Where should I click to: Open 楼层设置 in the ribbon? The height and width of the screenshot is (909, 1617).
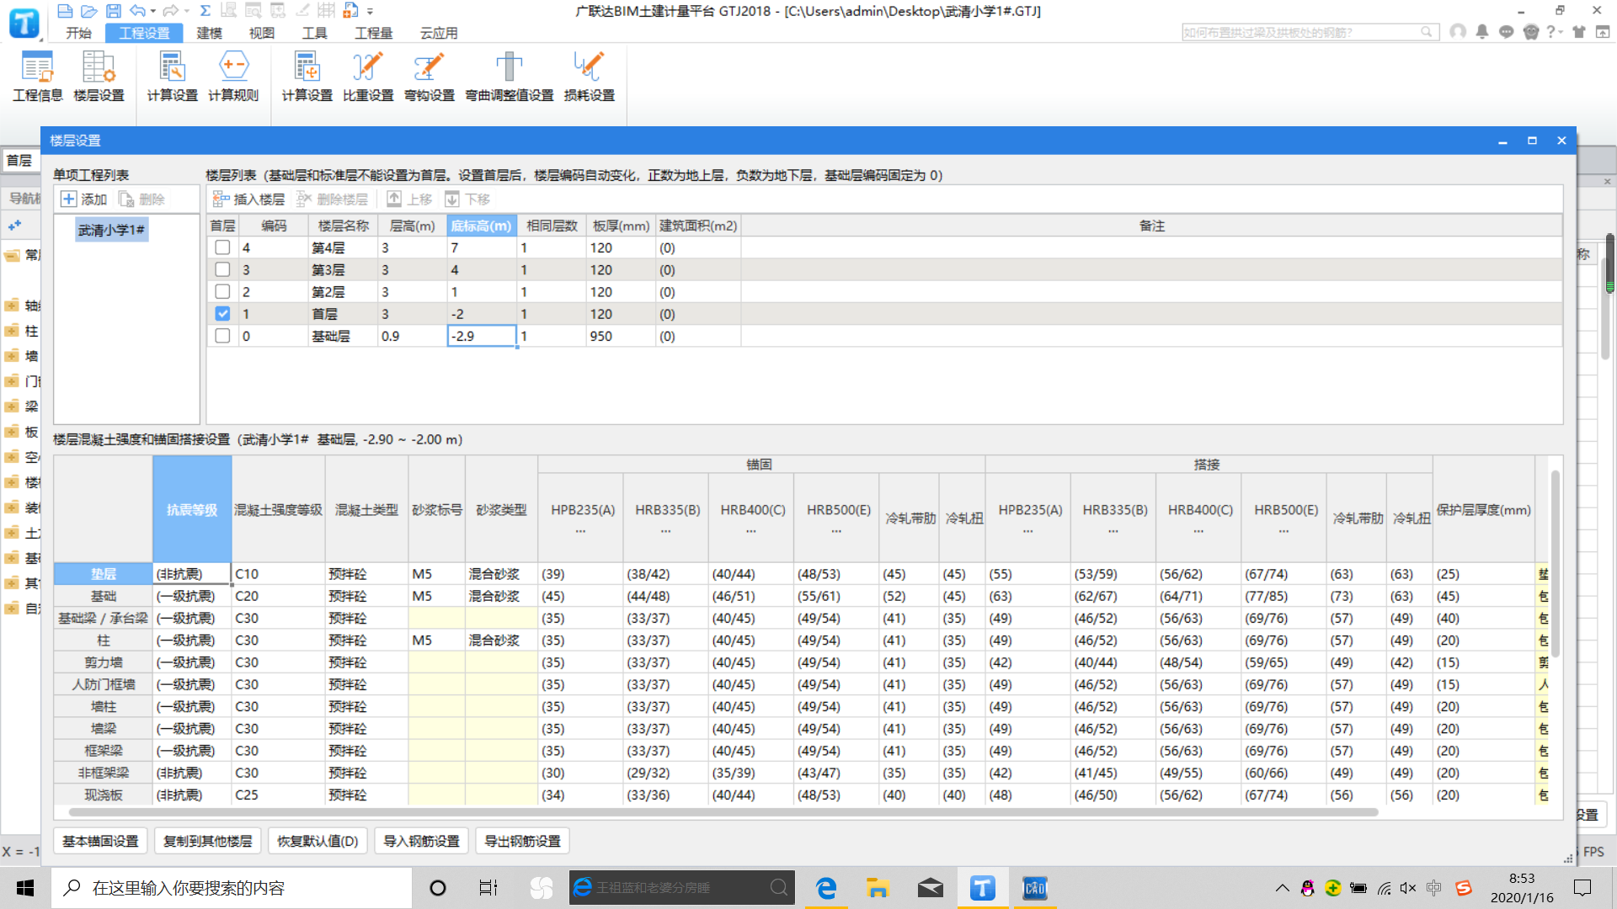(99, 77)
